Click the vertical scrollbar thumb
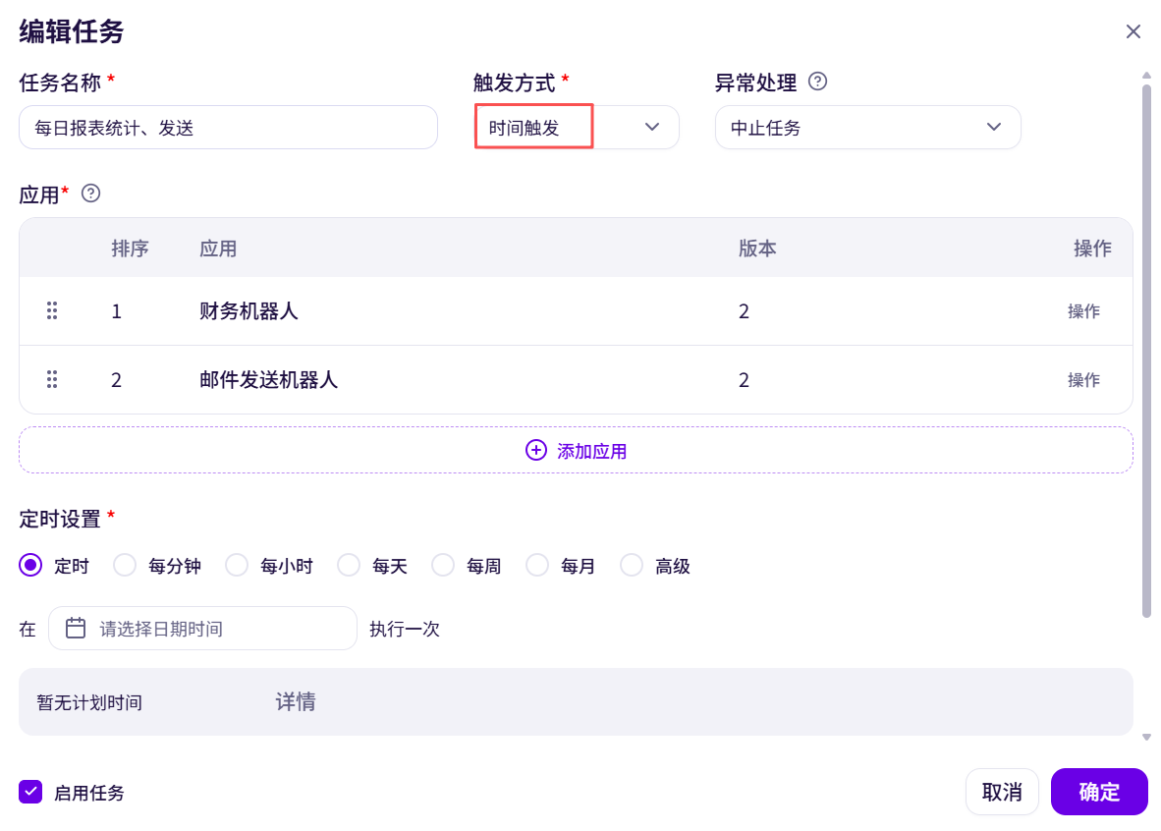 coord(1146,350)
